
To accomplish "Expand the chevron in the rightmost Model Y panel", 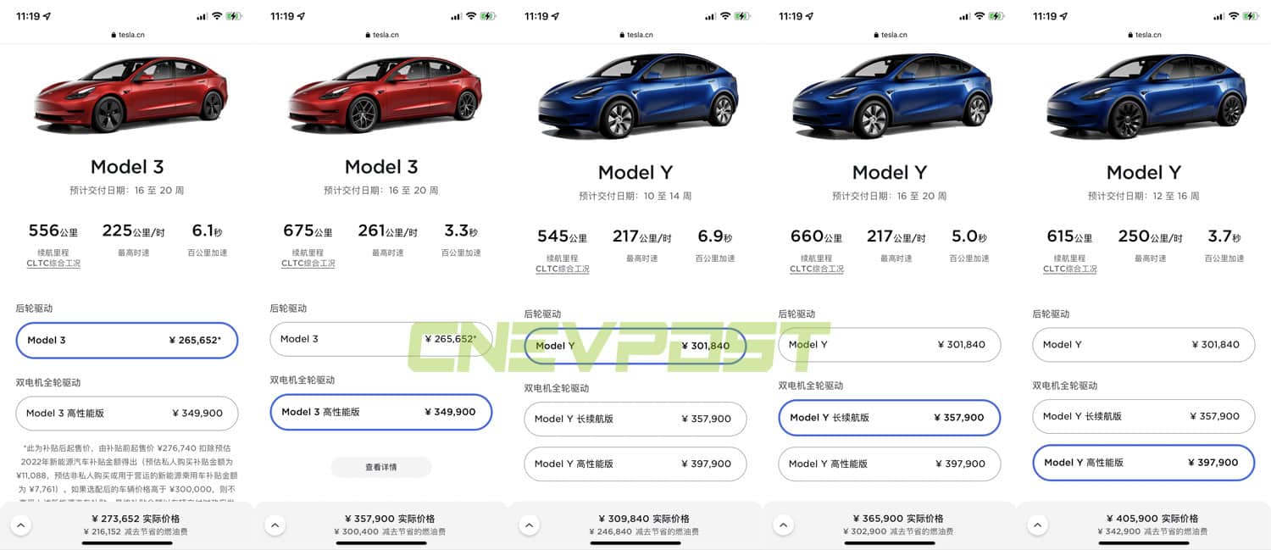I will (1037, 525).
